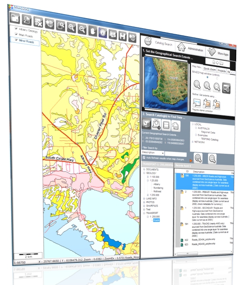Select the Roads tree item under TRANSPORT
Image resolution: width=241 pixels, height=285 pixels.
click(156, 220)
